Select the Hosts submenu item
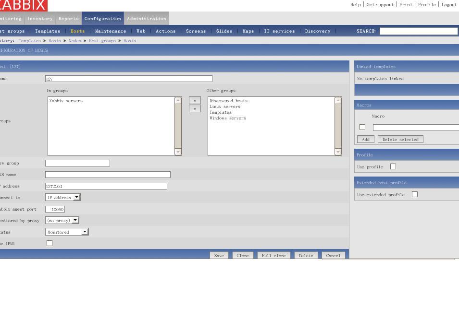 (x=77, y=31)
